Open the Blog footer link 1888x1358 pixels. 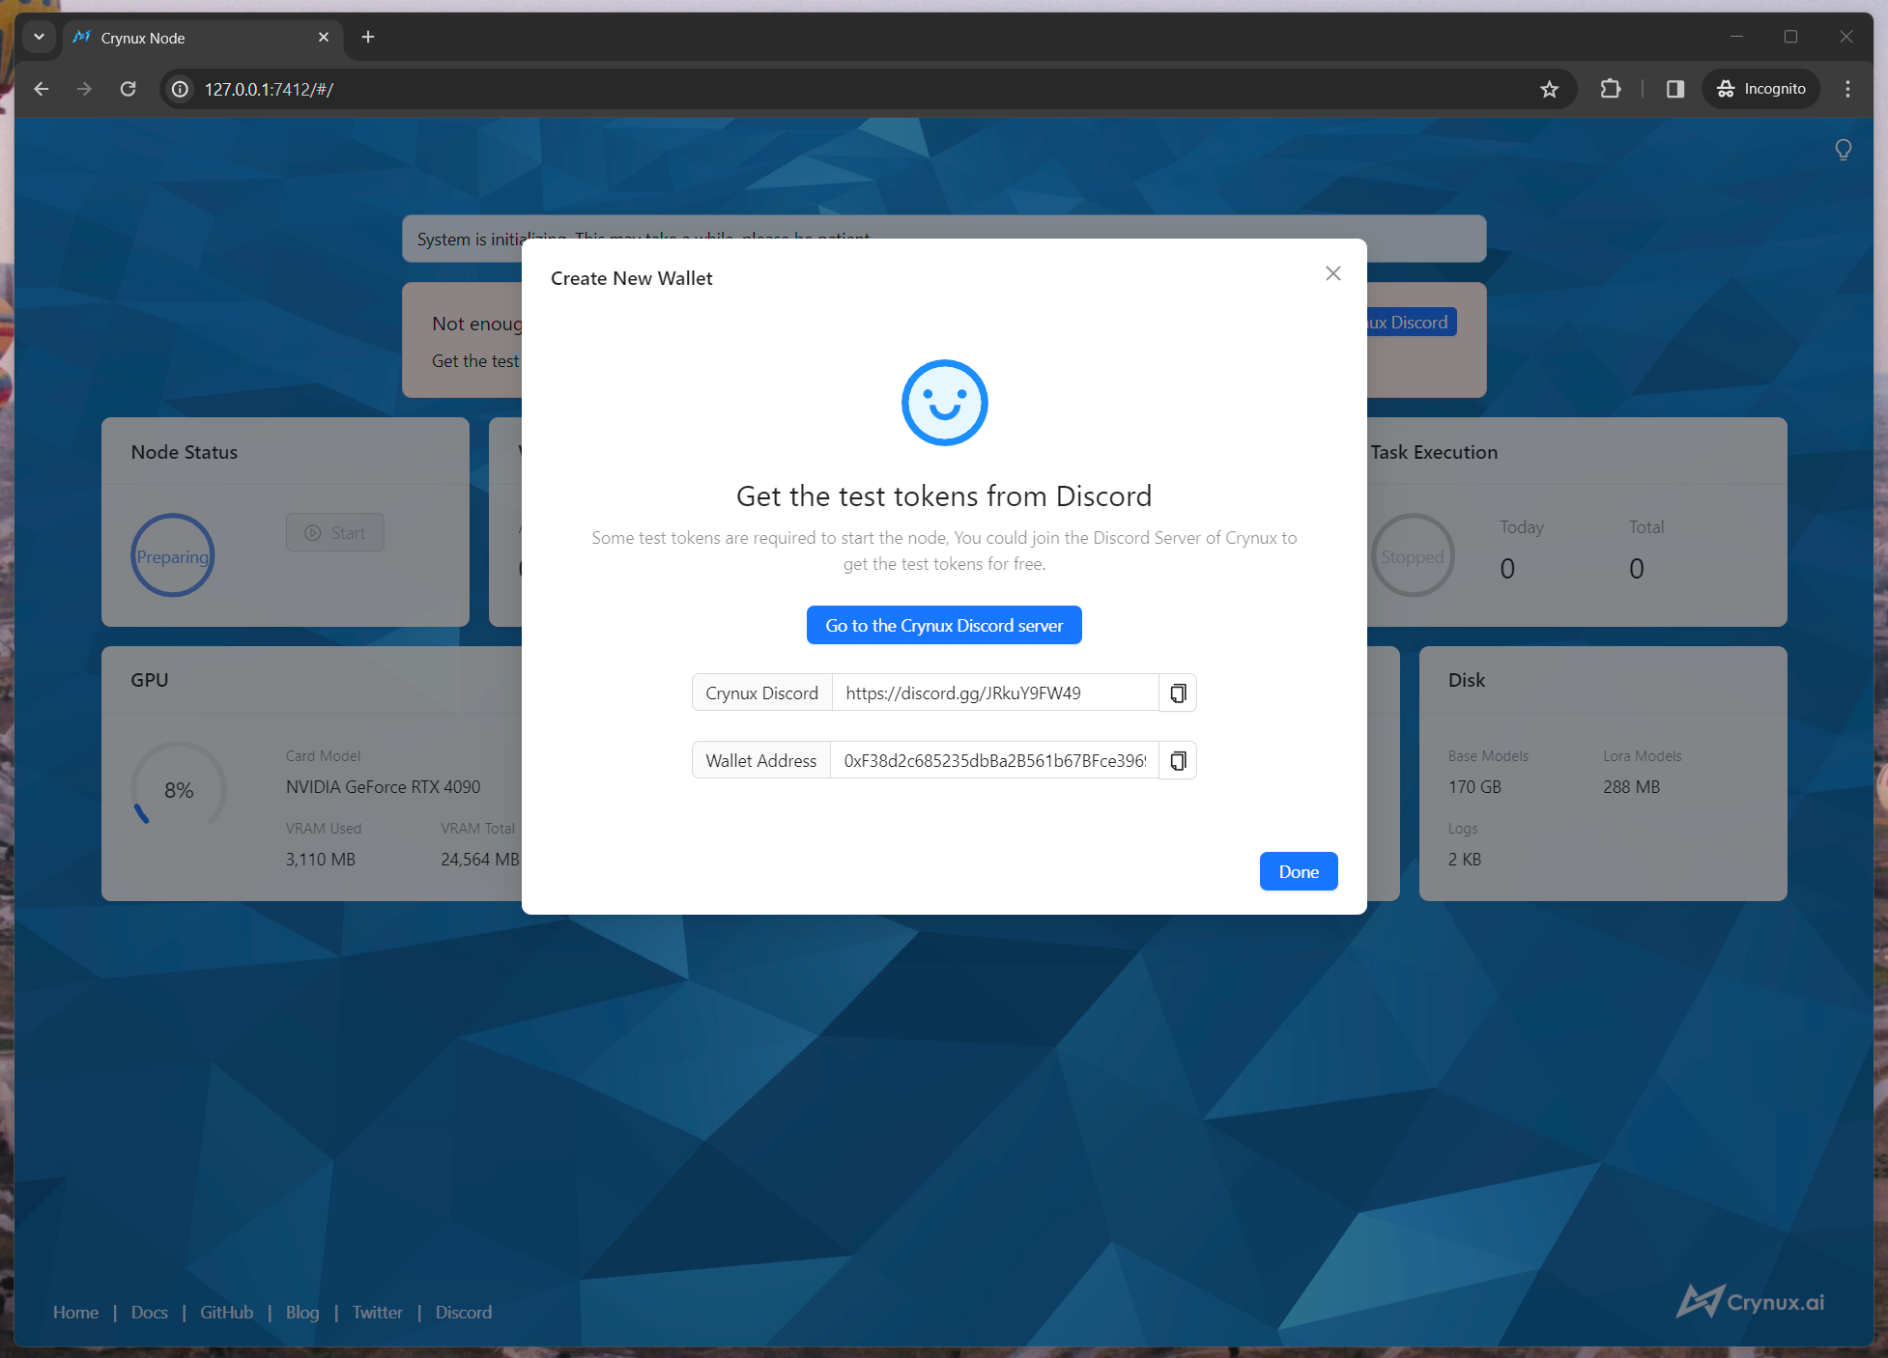[302, 1312]
